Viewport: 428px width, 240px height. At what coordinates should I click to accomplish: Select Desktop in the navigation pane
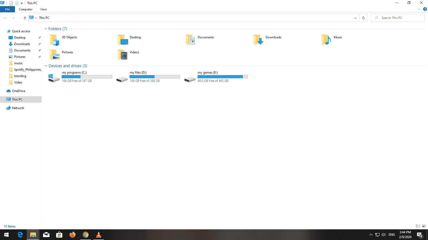coord(20,38)
